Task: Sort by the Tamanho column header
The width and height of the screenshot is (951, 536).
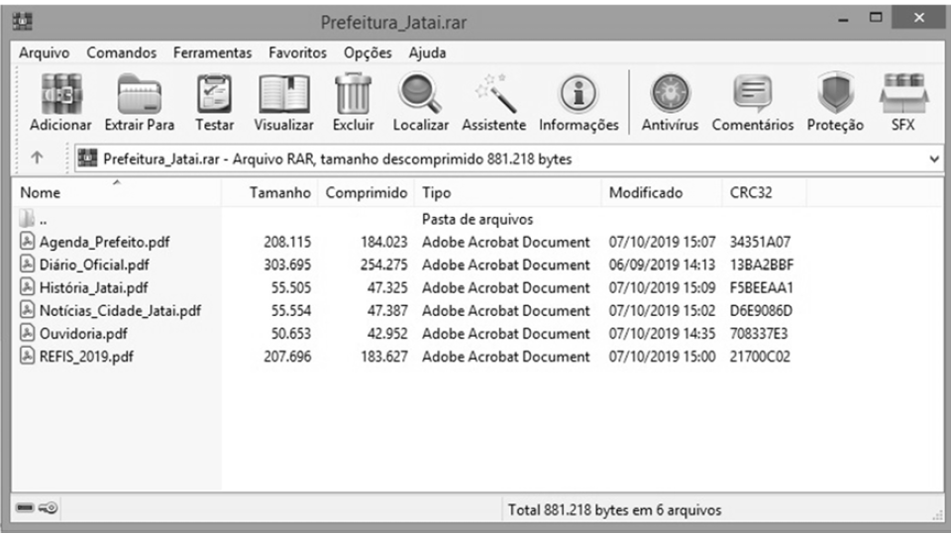Action: (280, 193)
